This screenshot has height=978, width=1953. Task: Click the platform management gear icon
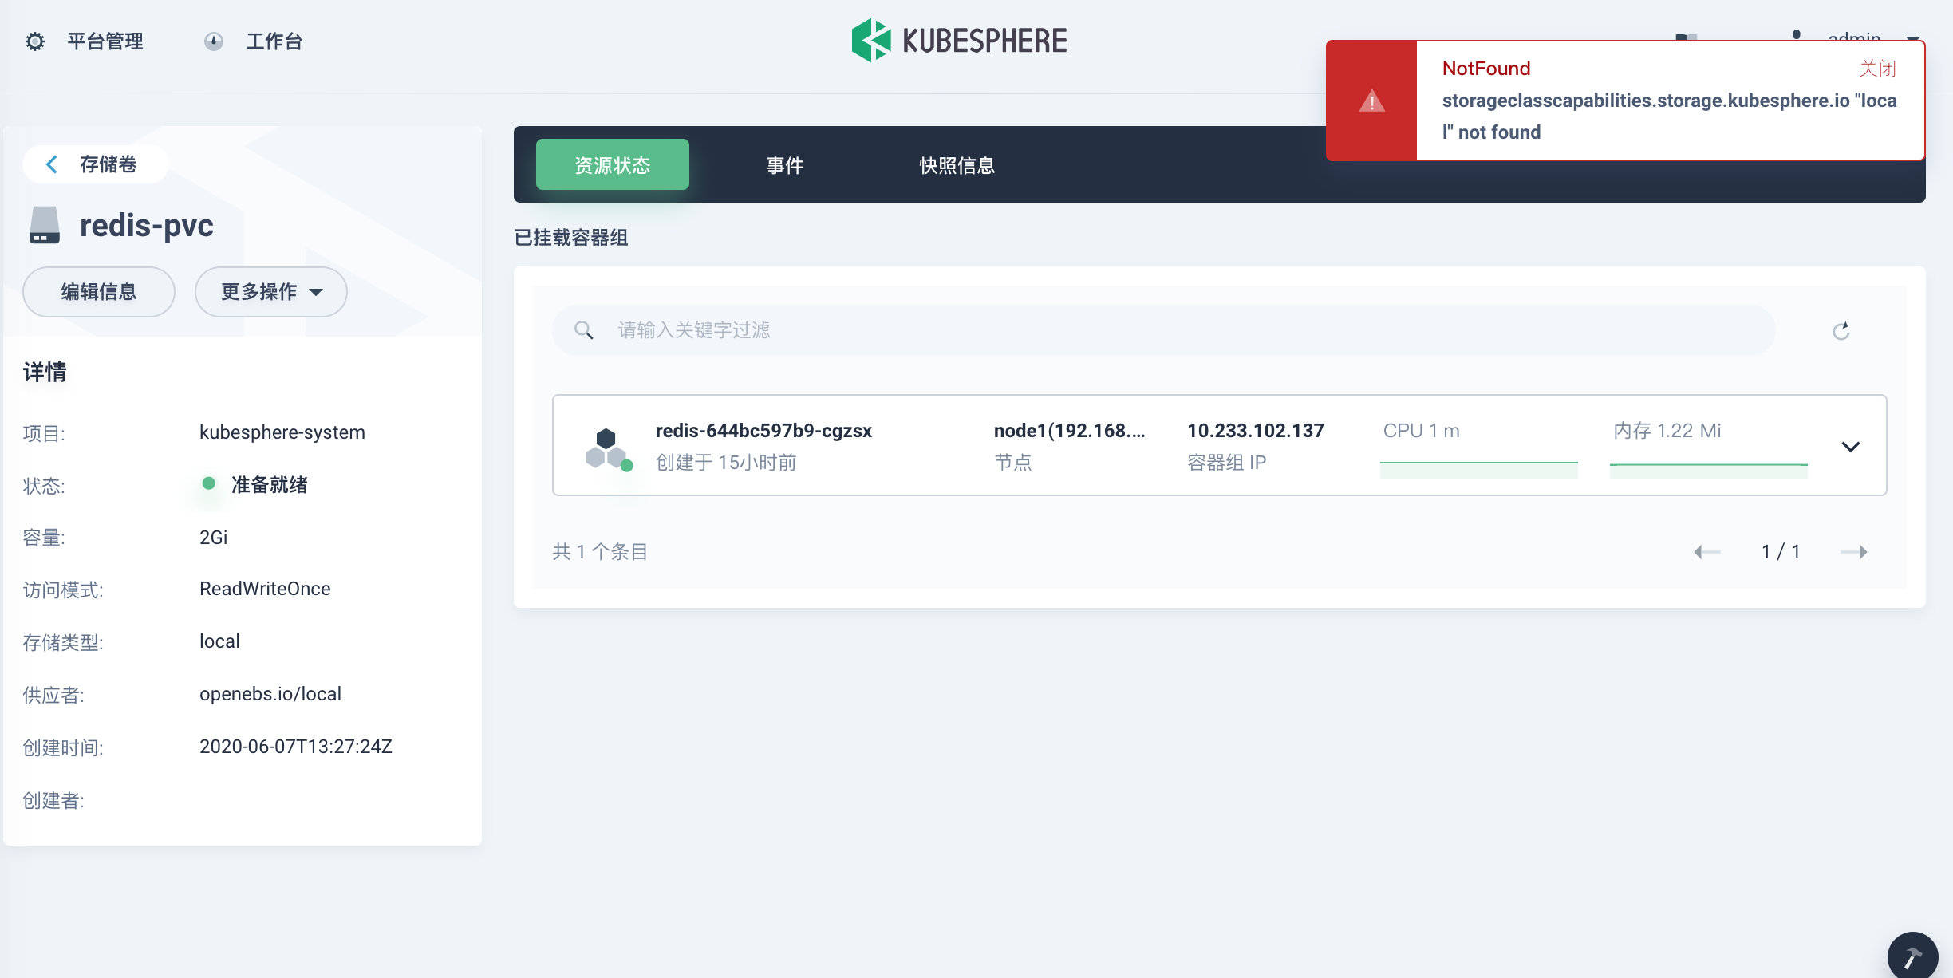[x=35, y=41]
